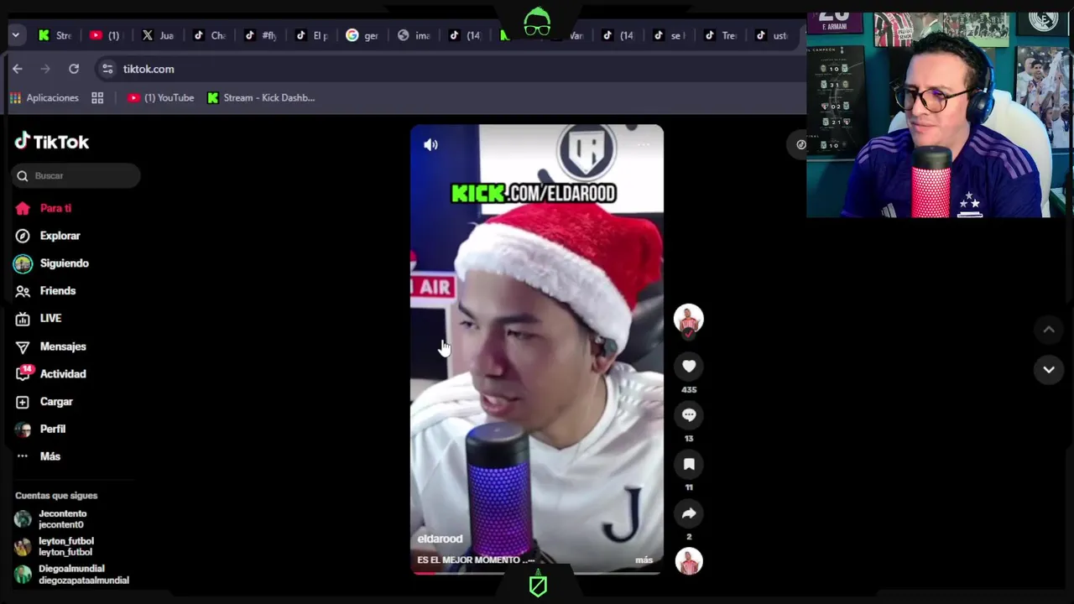Open the Más options
Viewport: 1074px width, 604px height.
(x=50, y=456)
